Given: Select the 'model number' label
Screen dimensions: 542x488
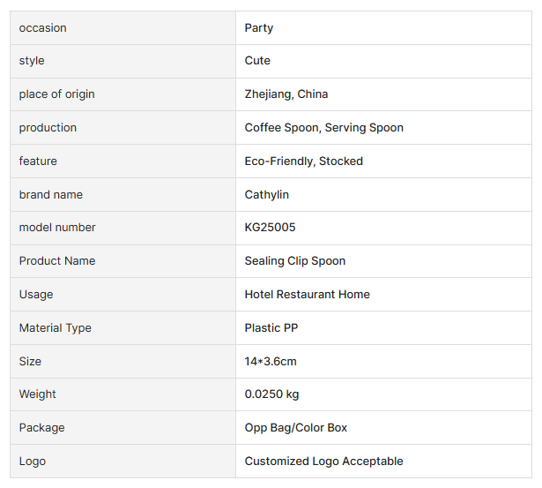Looking at the screenshot, I should (57, 228).
